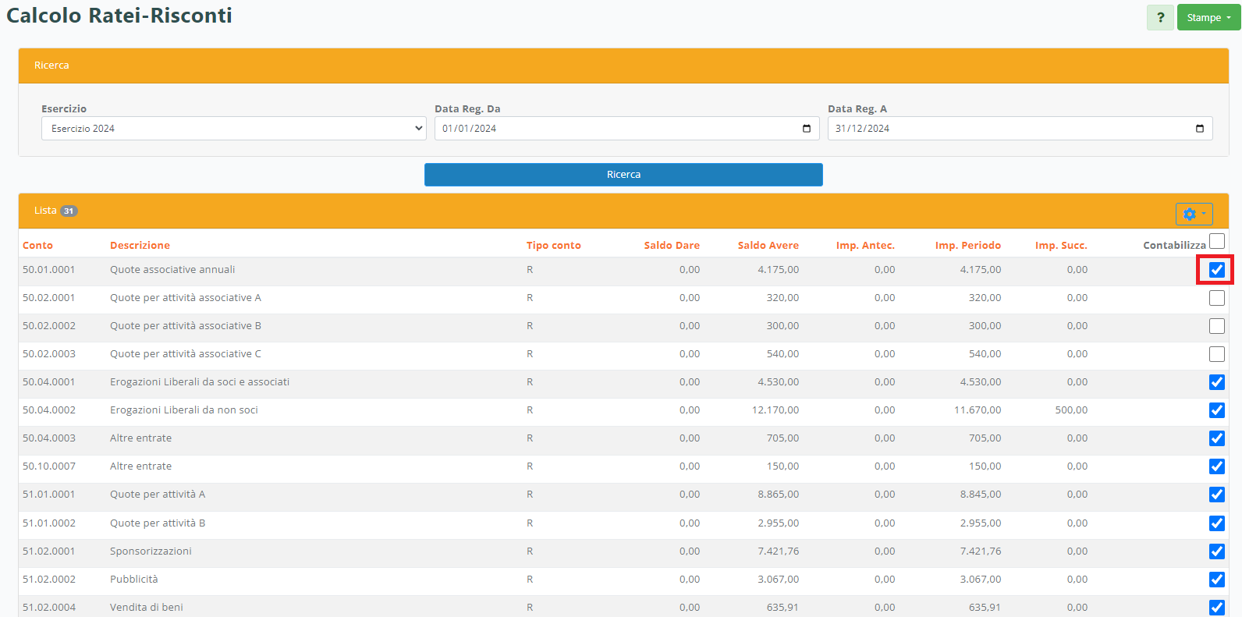Screen dimensions: 1242x617
Task: Deselect Sponsorizzazioni row checkbox
Action: 1216,551
